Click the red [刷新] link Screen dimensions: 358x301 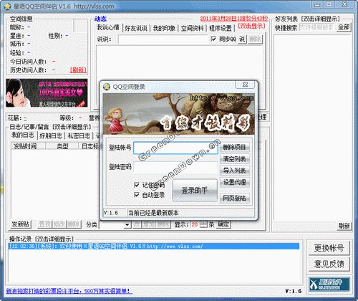point(78,70)
